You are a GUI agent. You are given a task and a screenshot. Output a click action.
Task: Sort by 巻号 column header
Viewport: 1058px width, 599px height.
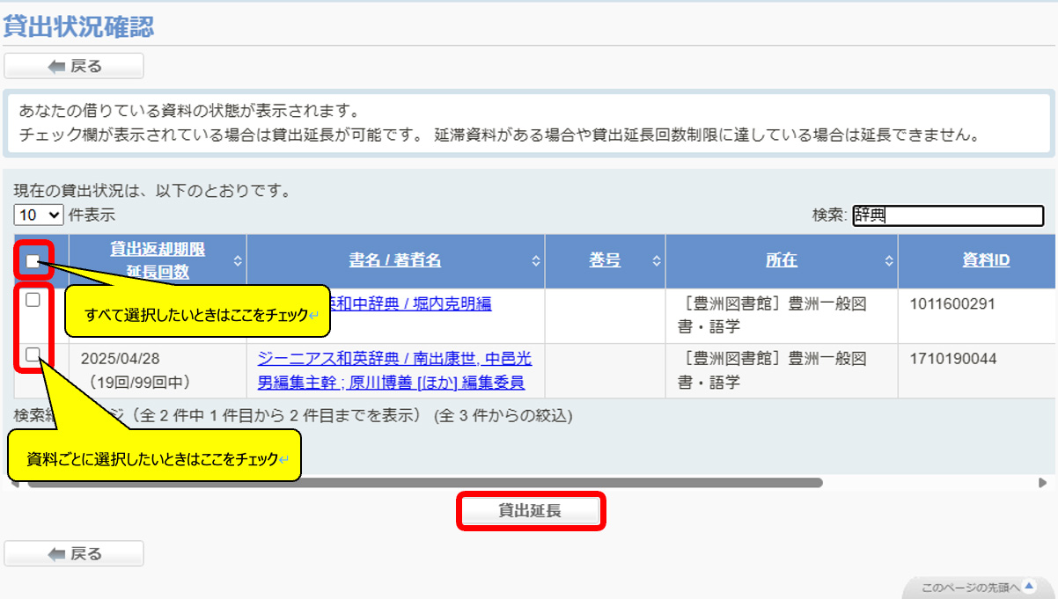click(x=604, y=260)
